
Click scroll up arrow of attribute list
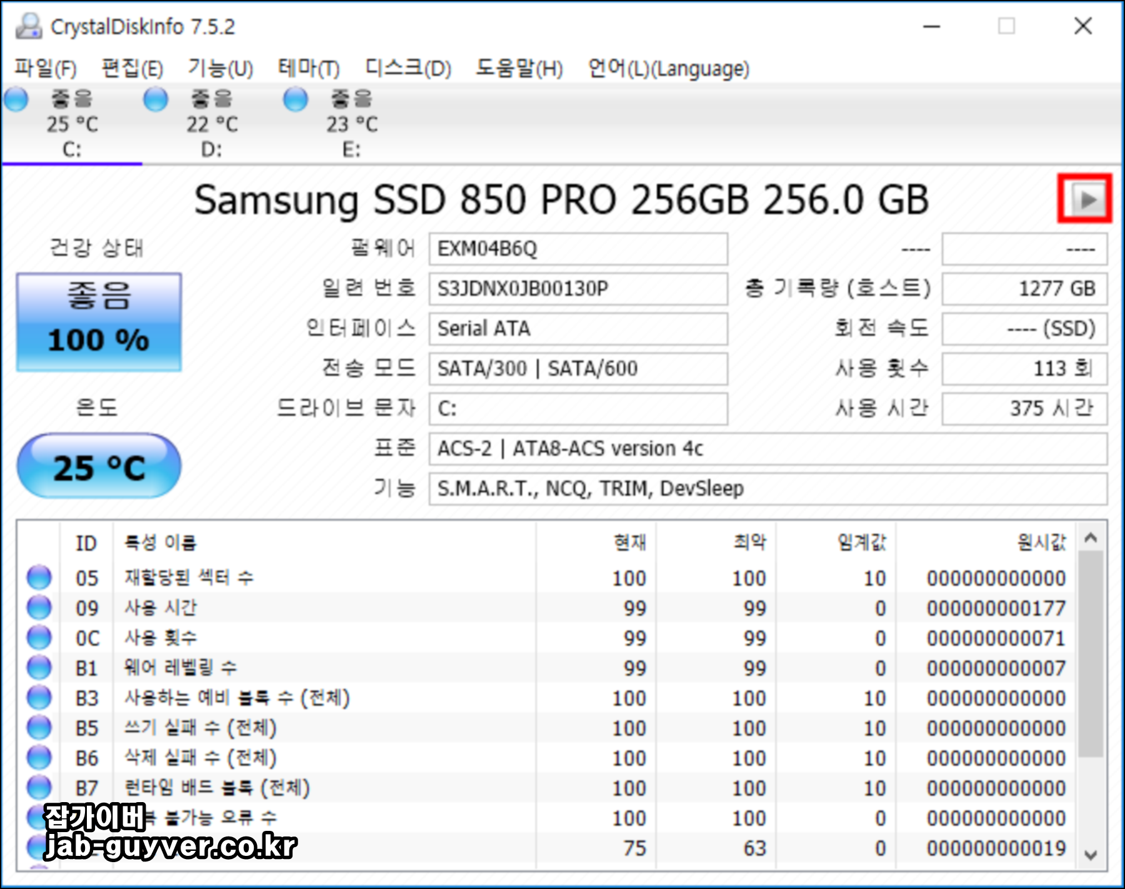coord(1091,538)
